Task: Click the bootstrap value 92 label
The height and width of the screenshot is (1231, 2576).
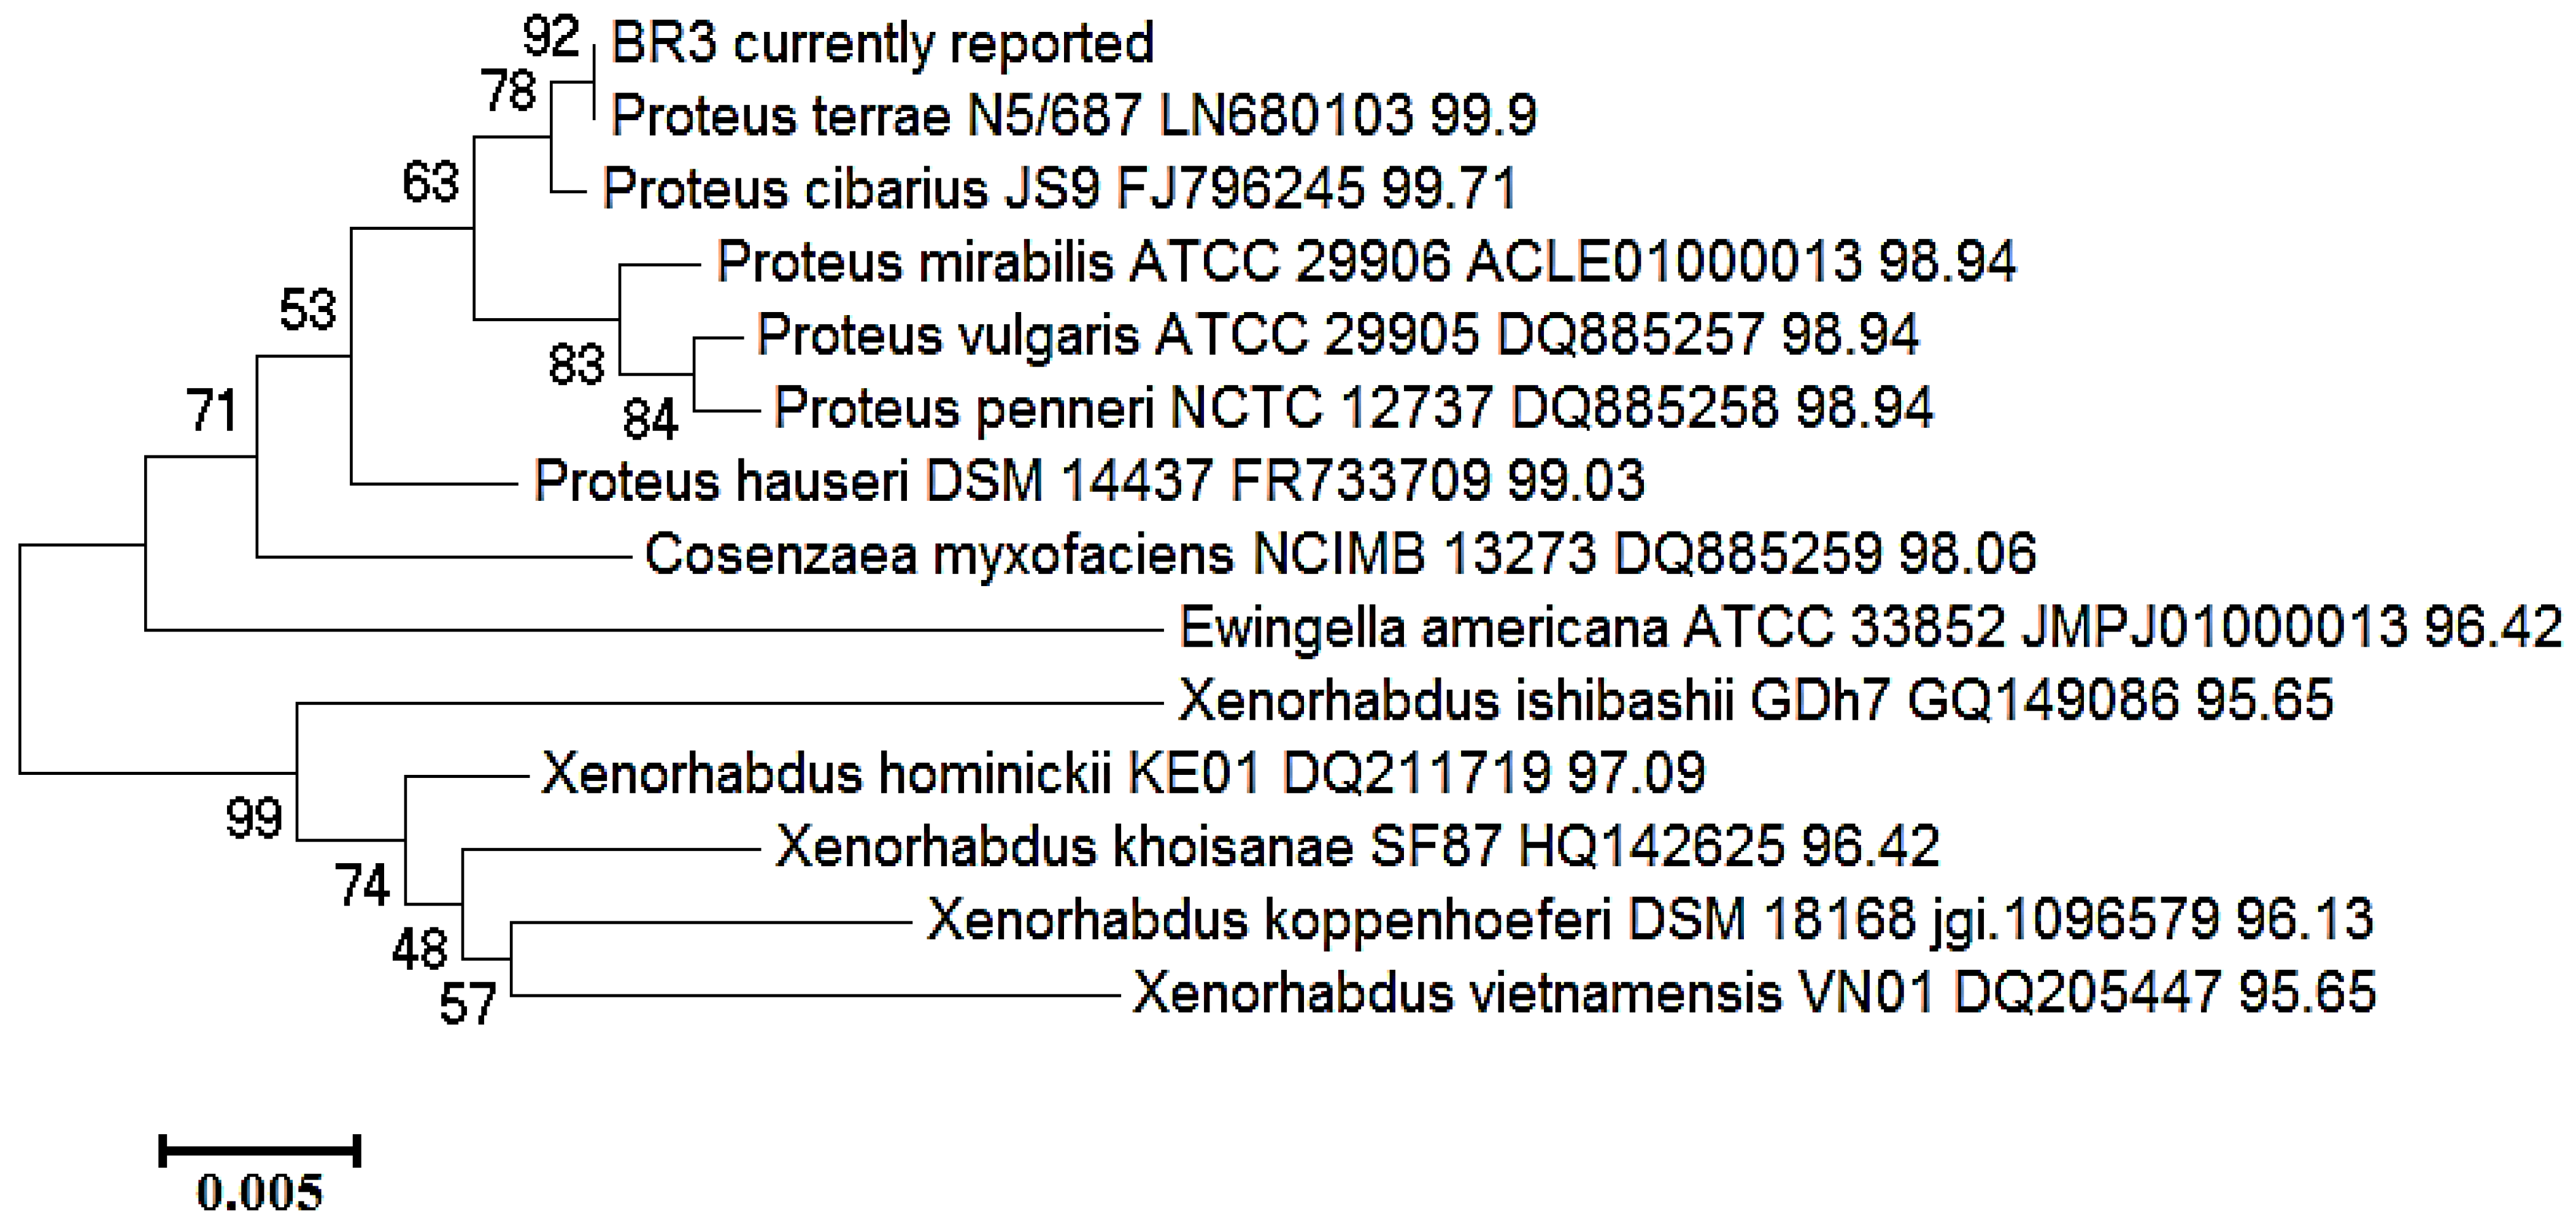Action: (x=551, y=38)
